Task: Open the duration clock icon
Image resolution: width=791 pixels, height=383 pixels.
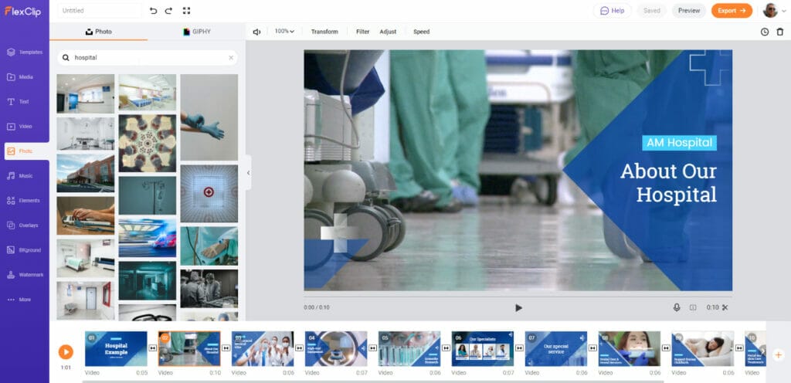Action: tap(765, 32)
